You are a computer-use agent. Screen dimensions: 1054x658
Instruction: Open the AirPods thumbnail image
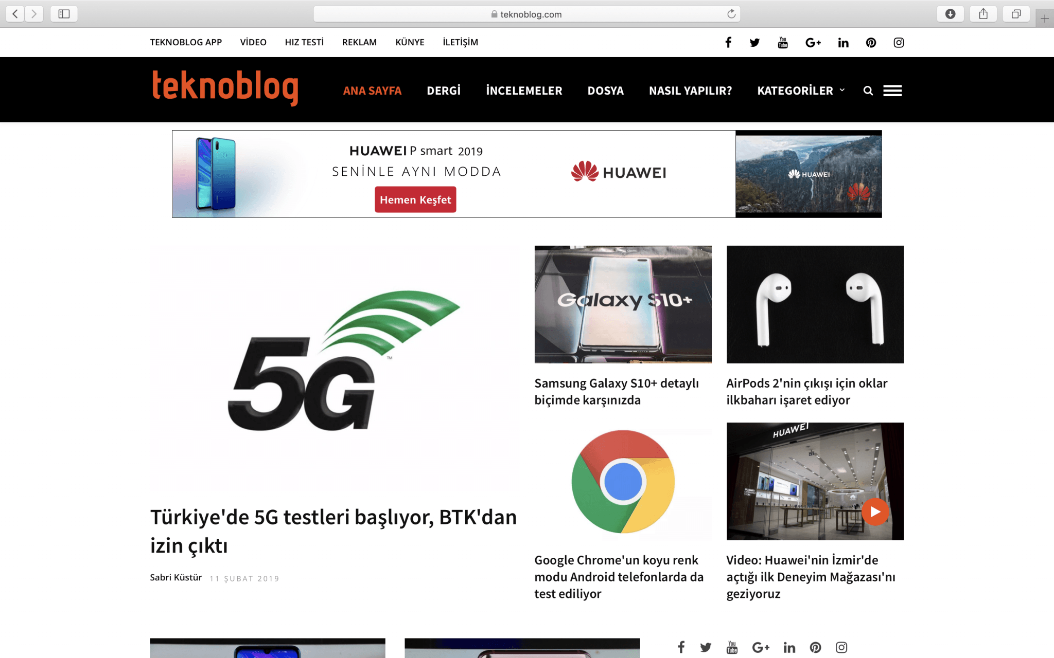[x=815, y=304]
